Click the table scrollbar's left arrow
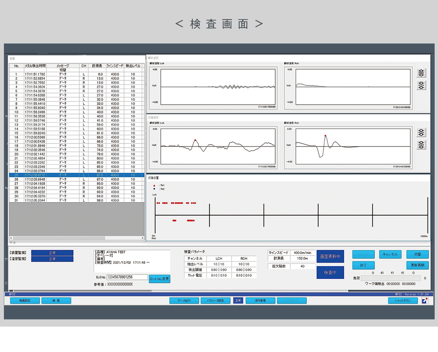This screenshot has width=438, height=352. pos(11,238)
